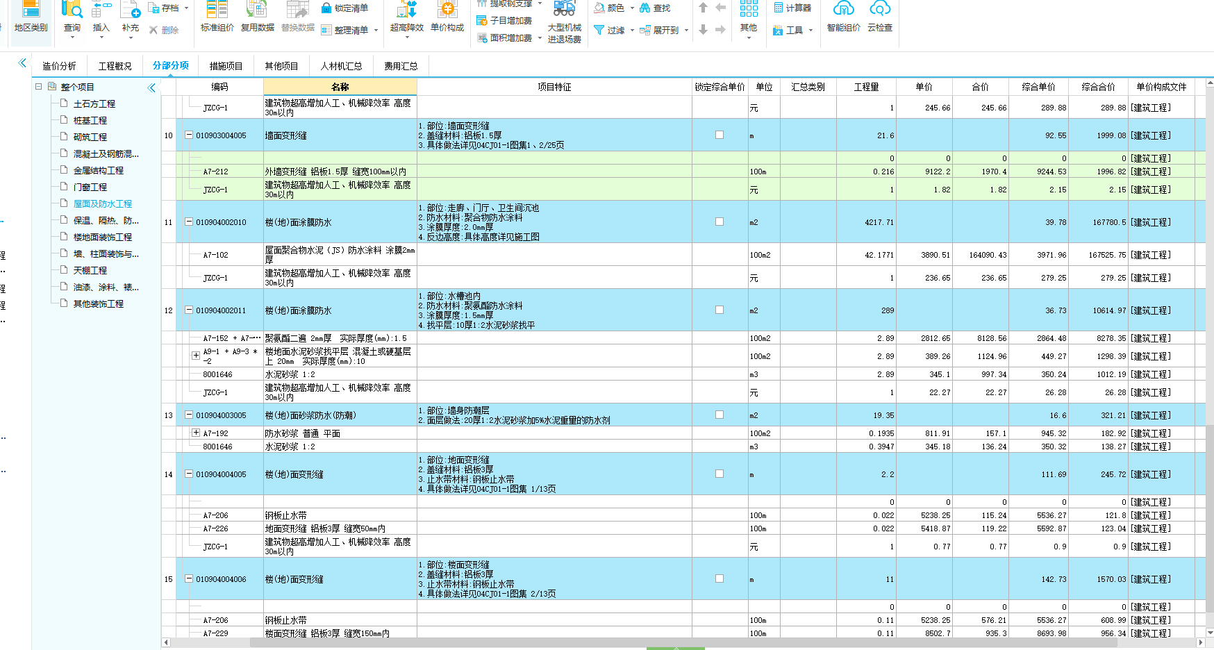The height and width of the screenshot is (650, 1214).
Task: Expand the A9-1 + A9-3 sub-item
Action: pos(196,356)
